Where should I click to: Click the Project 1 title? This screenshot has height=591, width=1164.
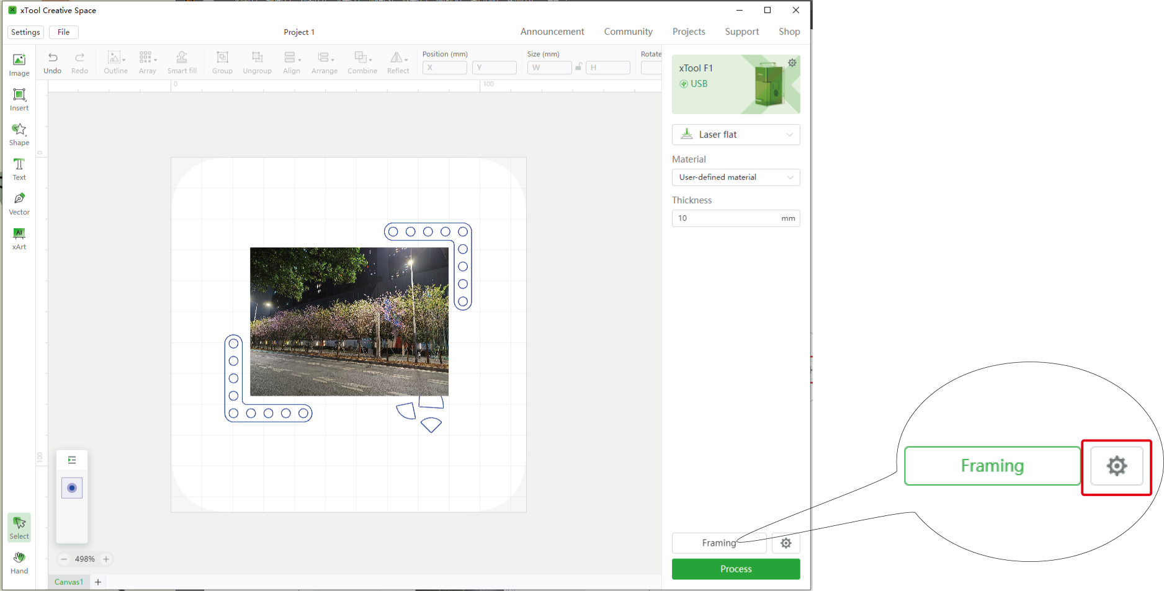point(299,32)
